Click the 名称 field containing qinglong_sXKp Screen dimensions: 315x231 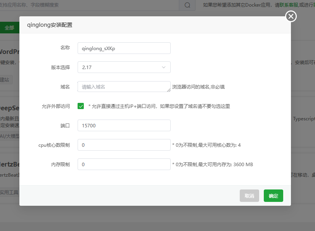124,48
